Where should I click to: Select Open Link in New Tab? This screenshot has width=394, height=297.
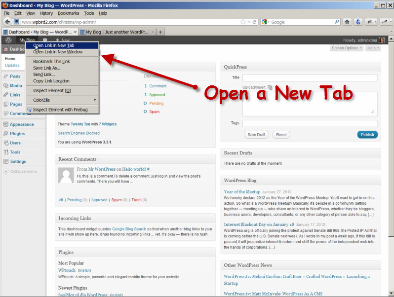tap(62, 45)
